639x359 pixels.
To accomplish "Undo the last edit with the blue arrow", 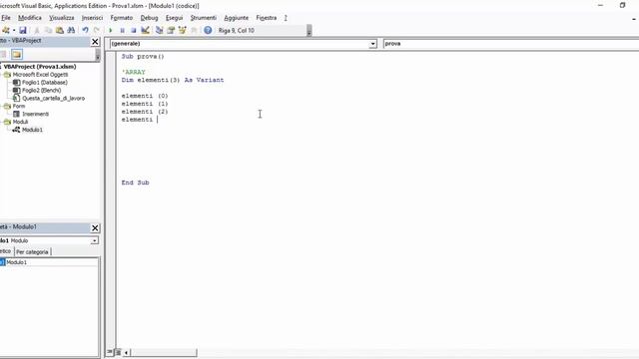I will [x=85, y=30].
